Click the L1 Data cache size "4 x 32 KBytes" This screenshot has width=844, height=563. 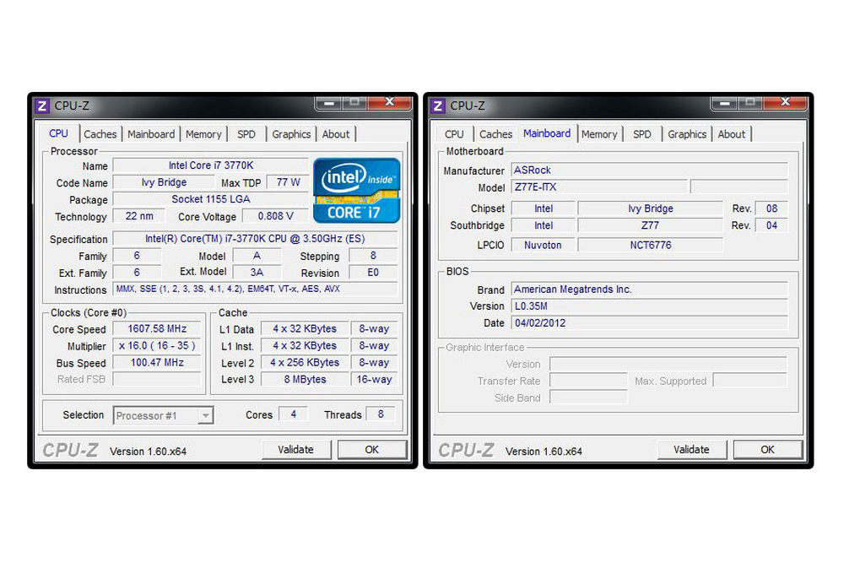click(305, 329)
